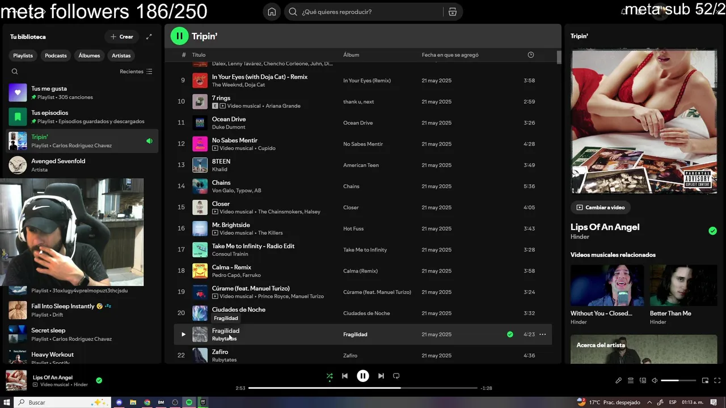The width and height of the screenshot is (726, 408).
Task: Toggle saved checkmark on the Fragilidad row
Action: 510,334
